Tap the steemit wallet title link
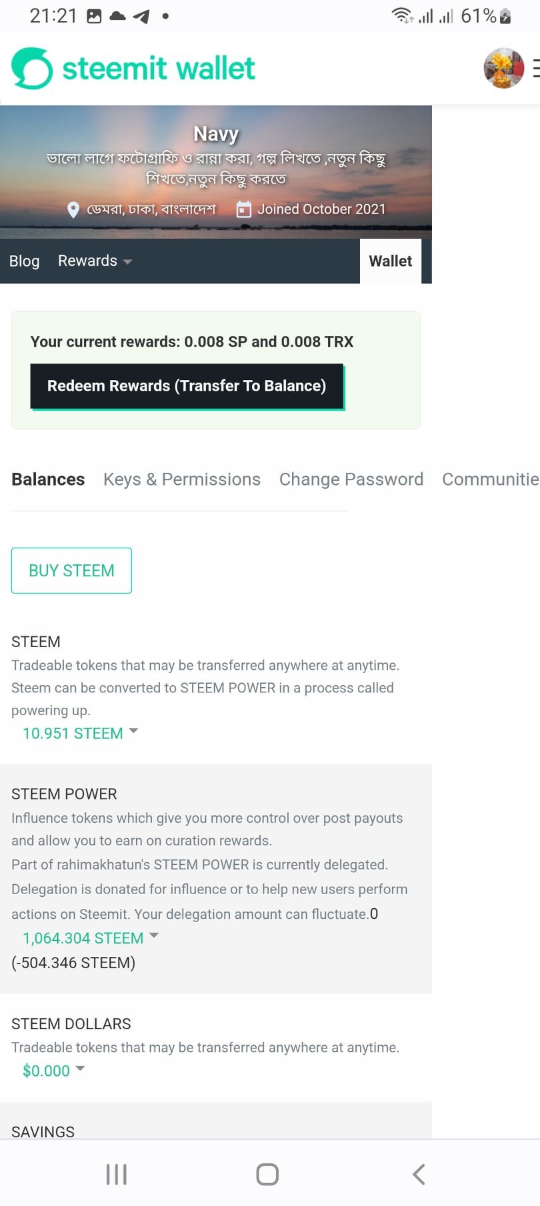 pyautogui.click(x=159, y=68)
